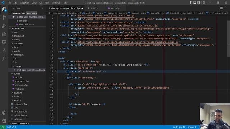The height and width of the screenshot is (129, 230).
Task: Open Explorer views and more actions ellipsis
Action: (42, 8)
